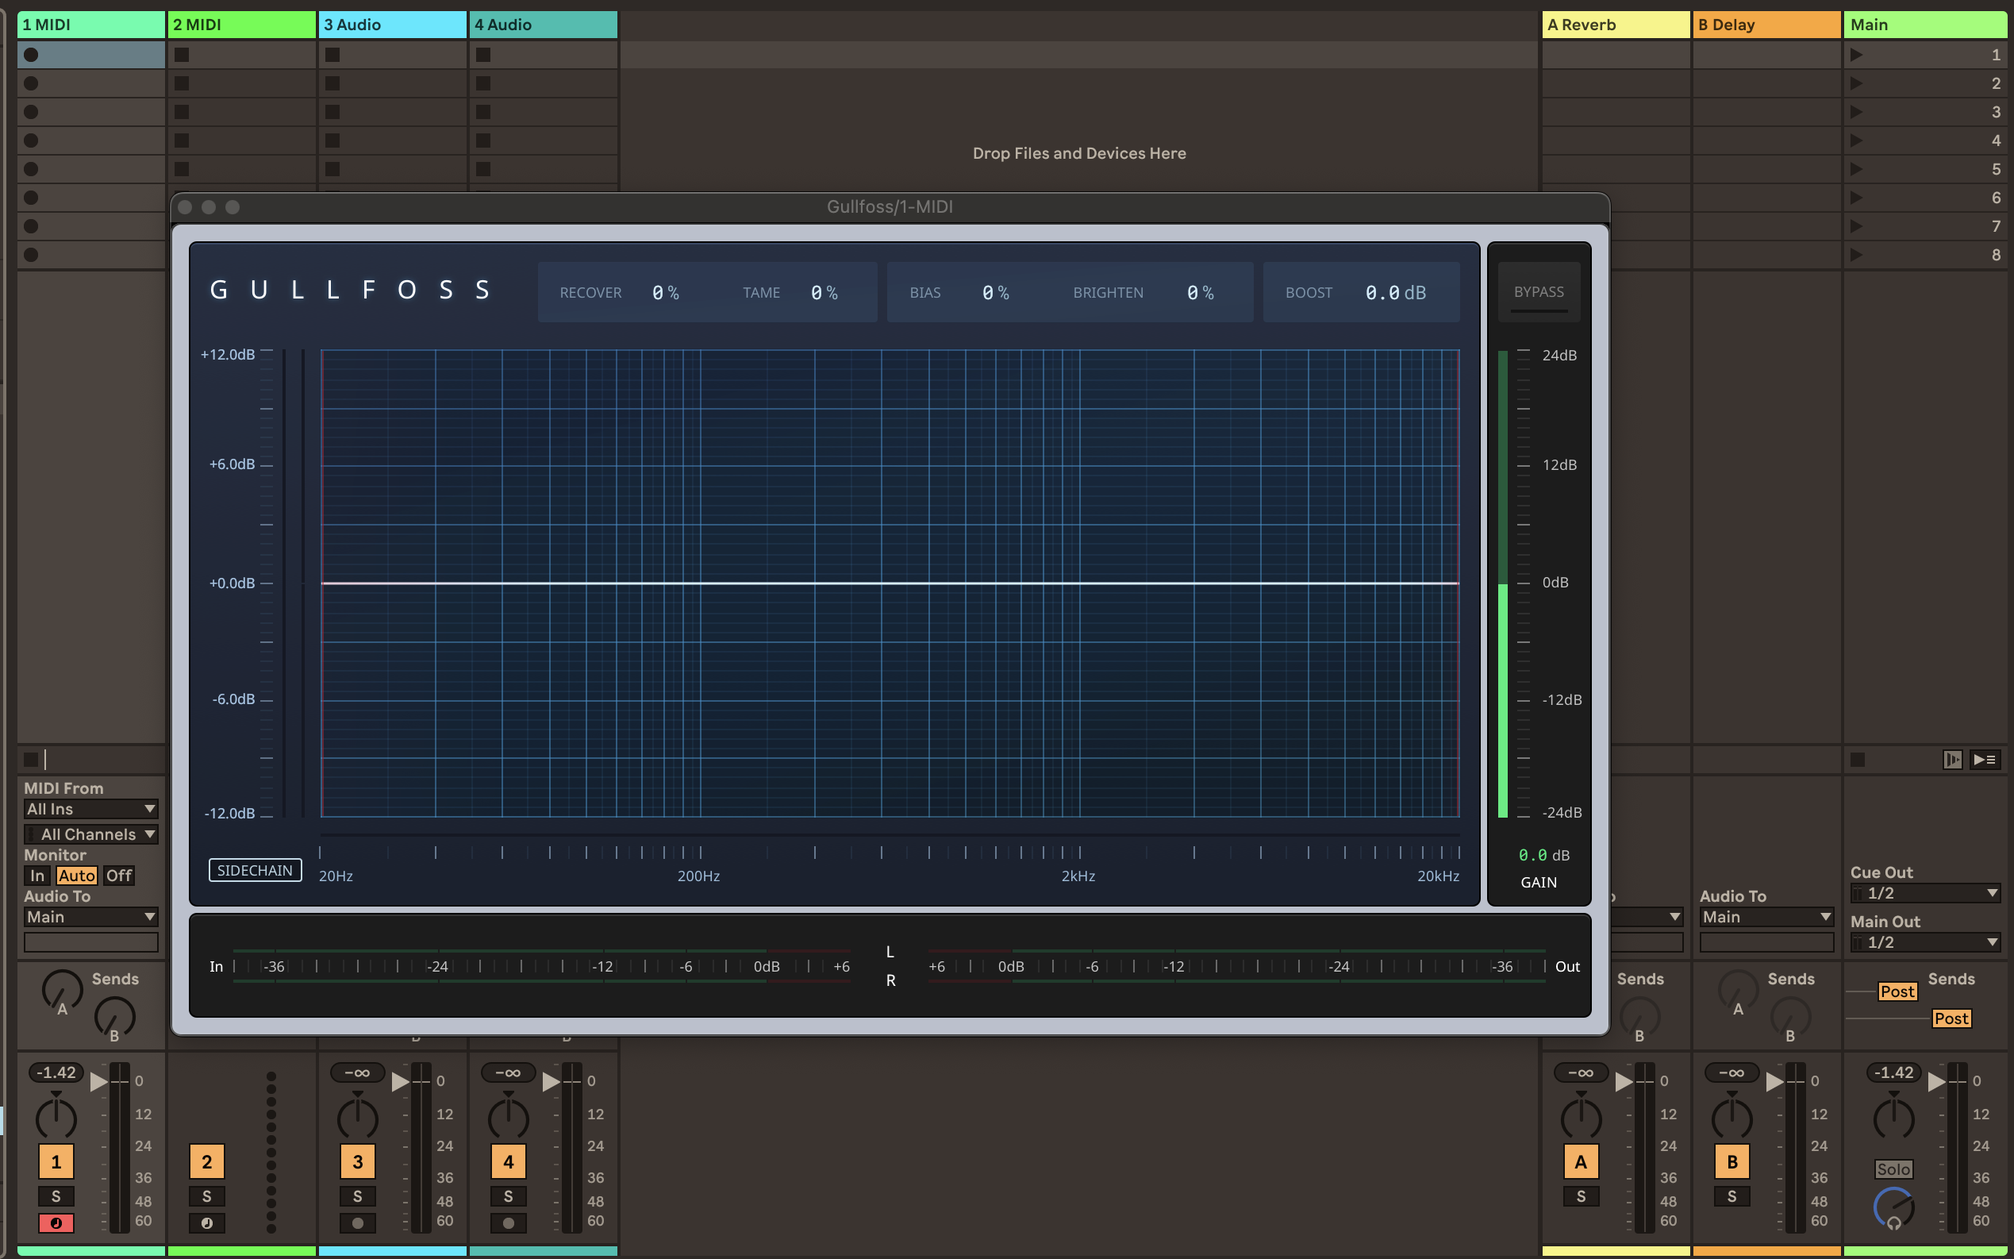Click the headphone cue volume knob
The width and height of the screenshot is (2014, 1259).
[1893, 1207]
